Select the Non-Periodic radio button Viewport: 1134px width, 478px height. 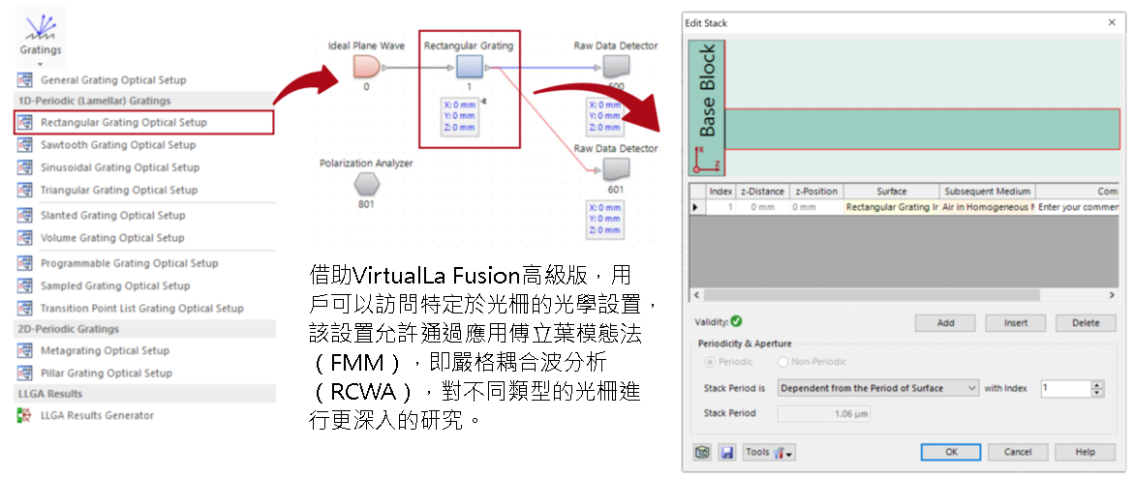(782, 362)
